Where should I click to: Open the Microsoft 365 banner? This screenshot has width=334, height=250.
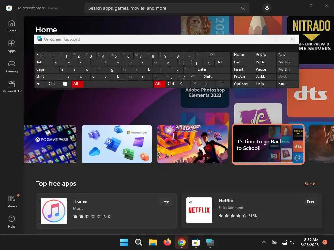click(117, 144)
